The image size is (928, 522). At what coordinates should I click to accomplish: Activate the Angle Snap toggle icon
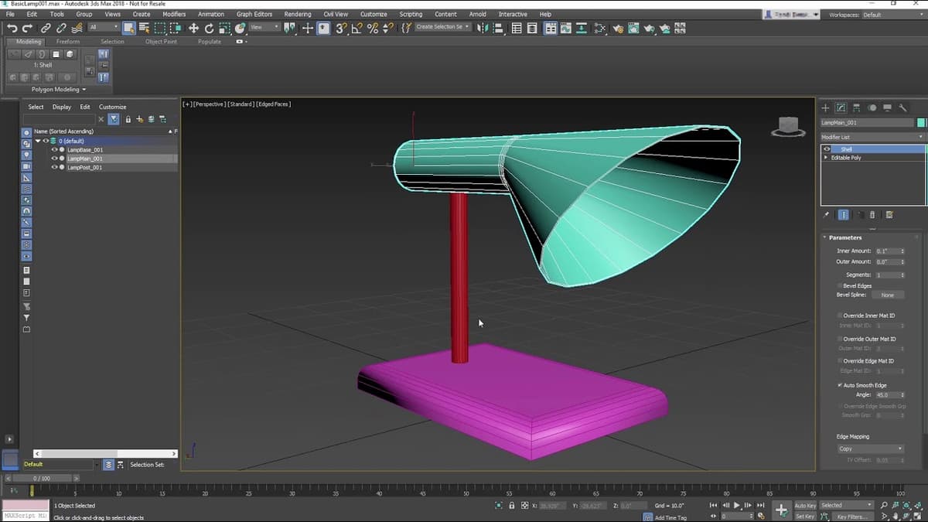click(x=357, y=28)
